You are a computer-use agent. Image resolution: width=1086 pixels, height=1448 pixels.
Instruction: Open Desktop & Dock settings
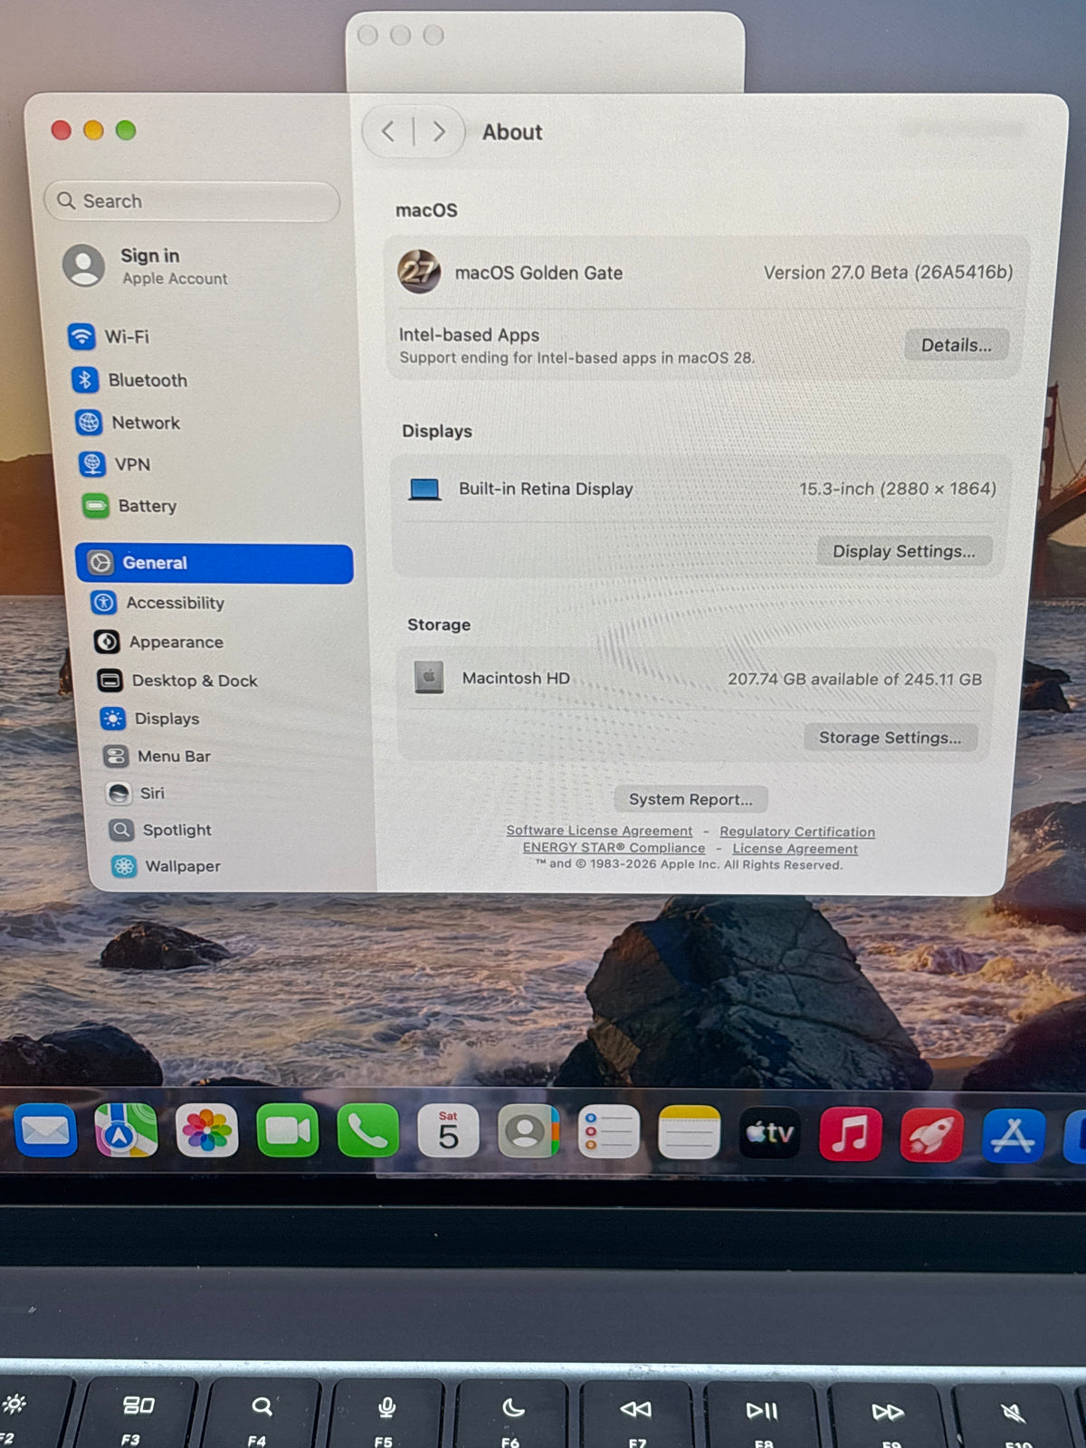pyautogui.click(x=178, y=681)
